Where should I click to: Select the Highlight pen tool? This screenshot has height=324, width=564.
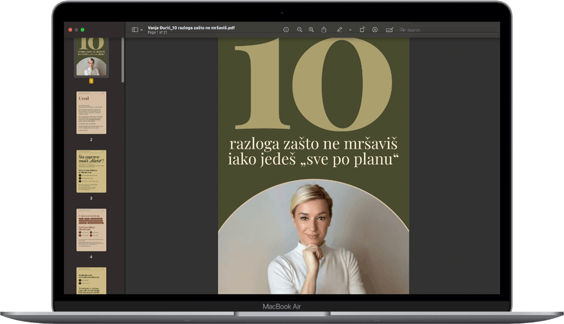coord(340,30)
